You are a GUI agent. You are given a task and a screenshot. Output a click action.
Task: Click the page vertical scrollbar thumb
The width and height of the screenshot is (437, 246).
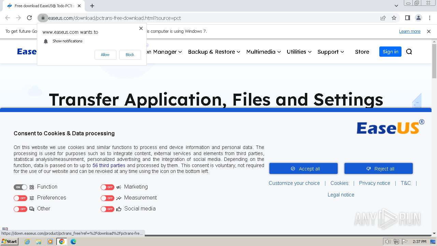tap(434, 61)
